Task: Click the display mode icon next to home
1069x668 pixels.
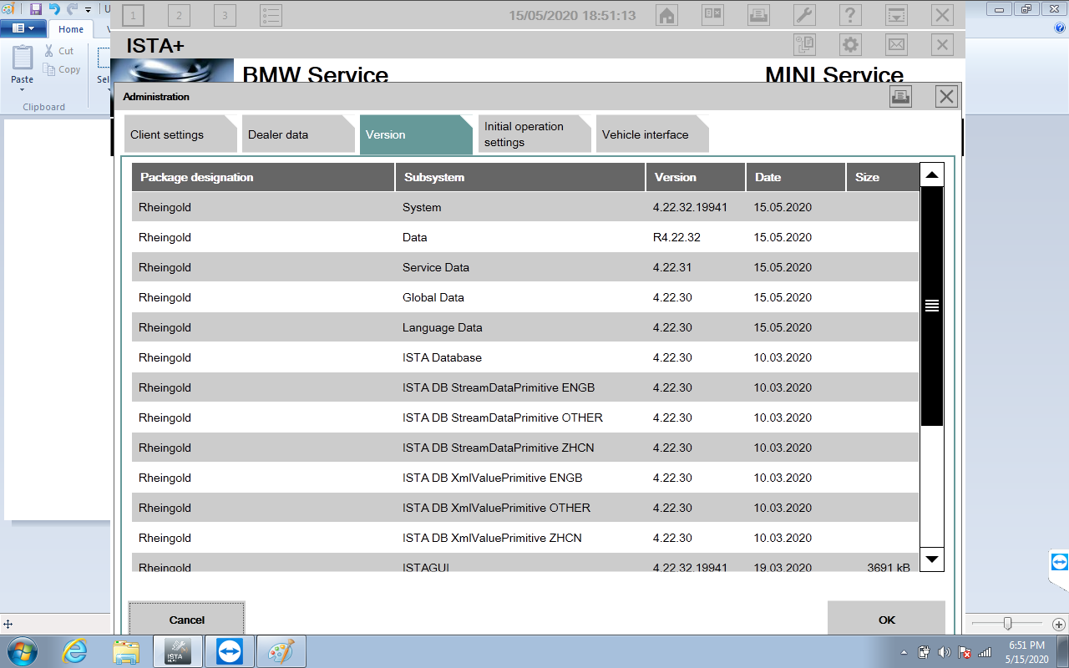Action: (712, 15)
